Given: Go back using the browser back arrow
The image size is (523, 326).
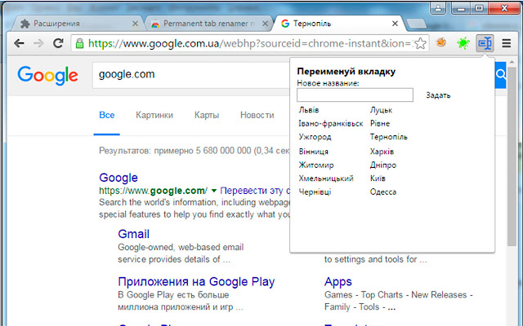Looking at the screenshot, I should (x=20, y=43).
